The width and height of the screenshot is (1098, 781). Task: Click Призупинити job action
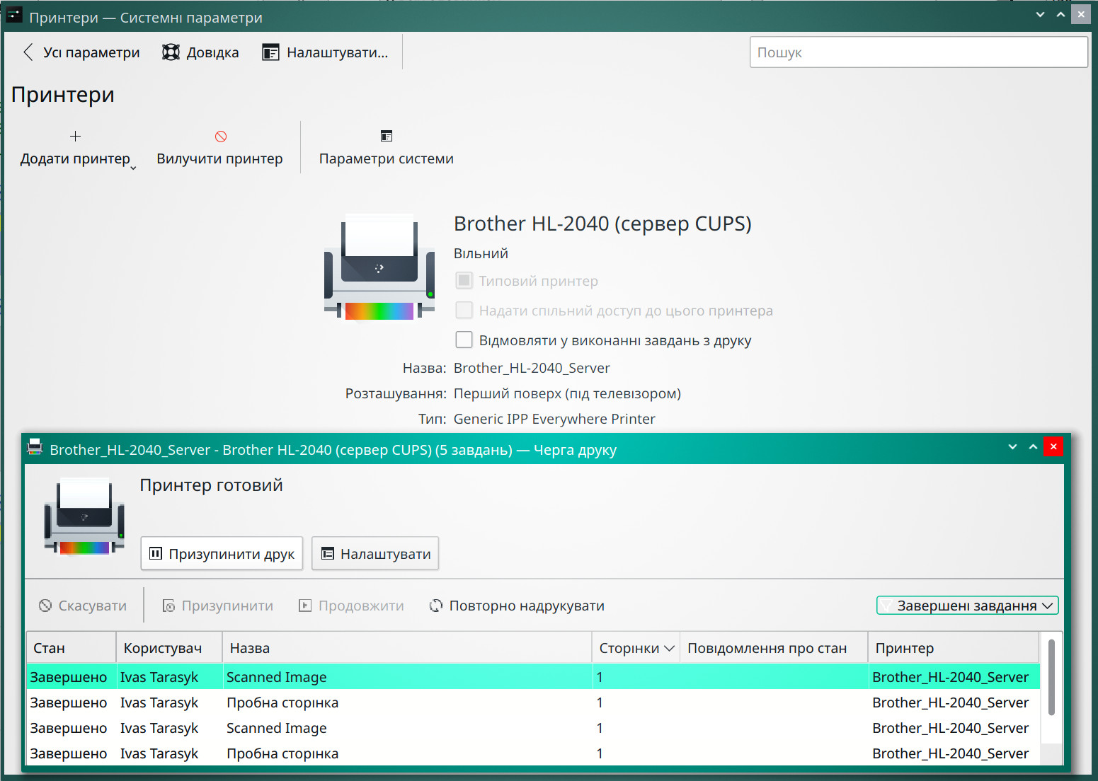coord(217,606)
